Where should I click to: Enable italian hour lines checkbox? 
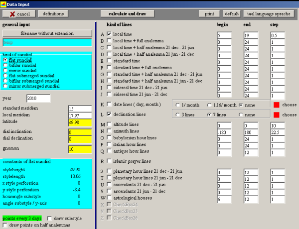tap(109, 144)
